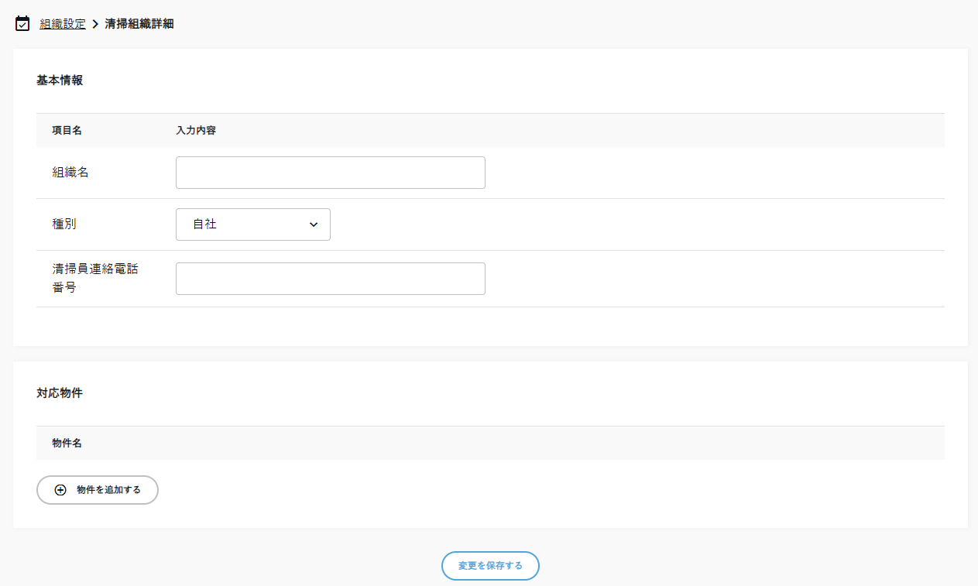Click the 対応物件 section heading
Image resolution: width=978 pixels, height=586 pixels.
tap(60, 393)
